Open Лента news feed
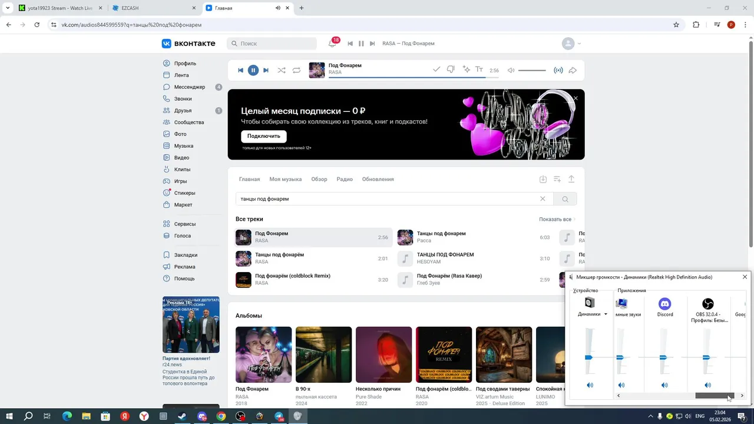Image resolution: width=754 pixels, height=424 pixels. [x=181, y=75]
